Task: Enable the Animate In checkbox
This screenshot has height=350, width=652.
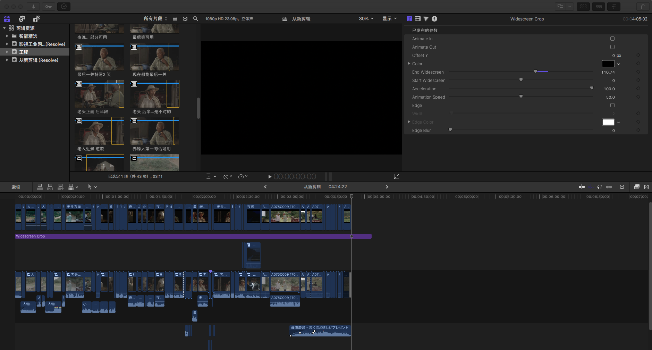Action: click(612, 39)
